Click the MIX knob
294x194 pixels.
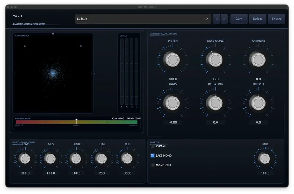click(265, 159)
